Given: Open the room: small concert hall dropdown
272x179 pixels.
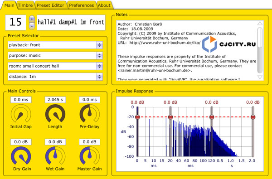Looking at the screenshot, I should (55, 66).
